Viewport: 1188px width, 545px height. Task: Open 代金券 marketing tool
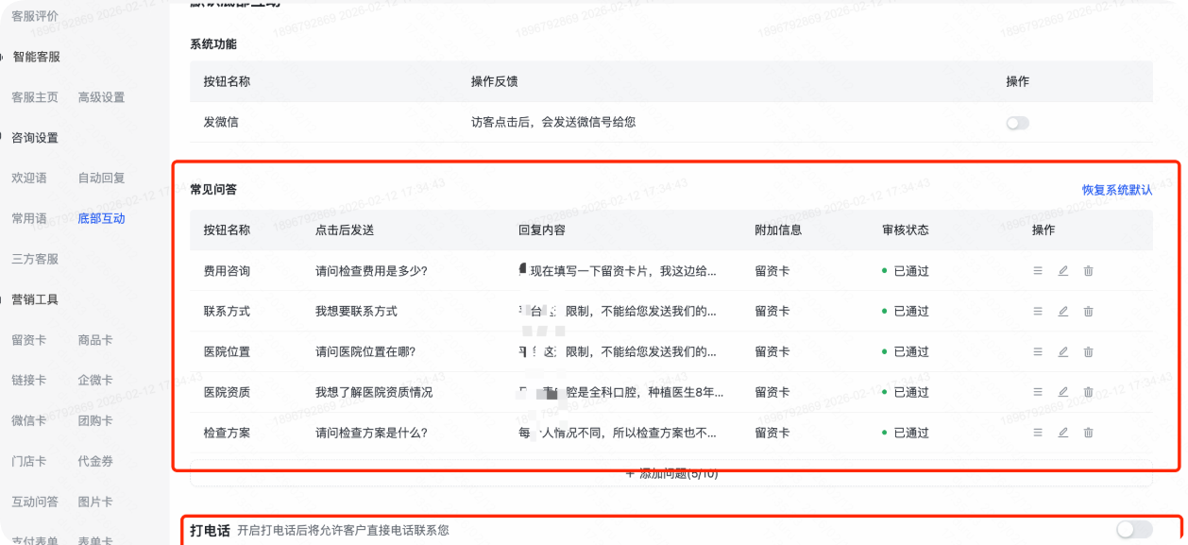click(x=95, y=461)
